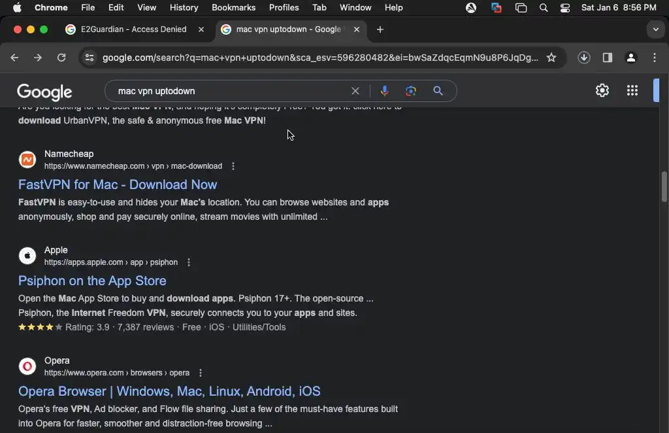Image resolution: width=669 pixels, height=433 pixels.
Task: Open the Apple menu
Action: pyautogui.click(x=17, y=7)
